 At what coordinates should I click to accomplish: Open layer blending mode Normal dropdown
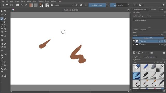[146, 35]
